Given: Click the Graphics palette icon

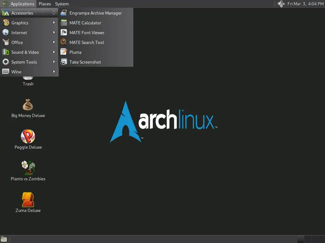Looking at the screenshot, I should tap(6, 23).
